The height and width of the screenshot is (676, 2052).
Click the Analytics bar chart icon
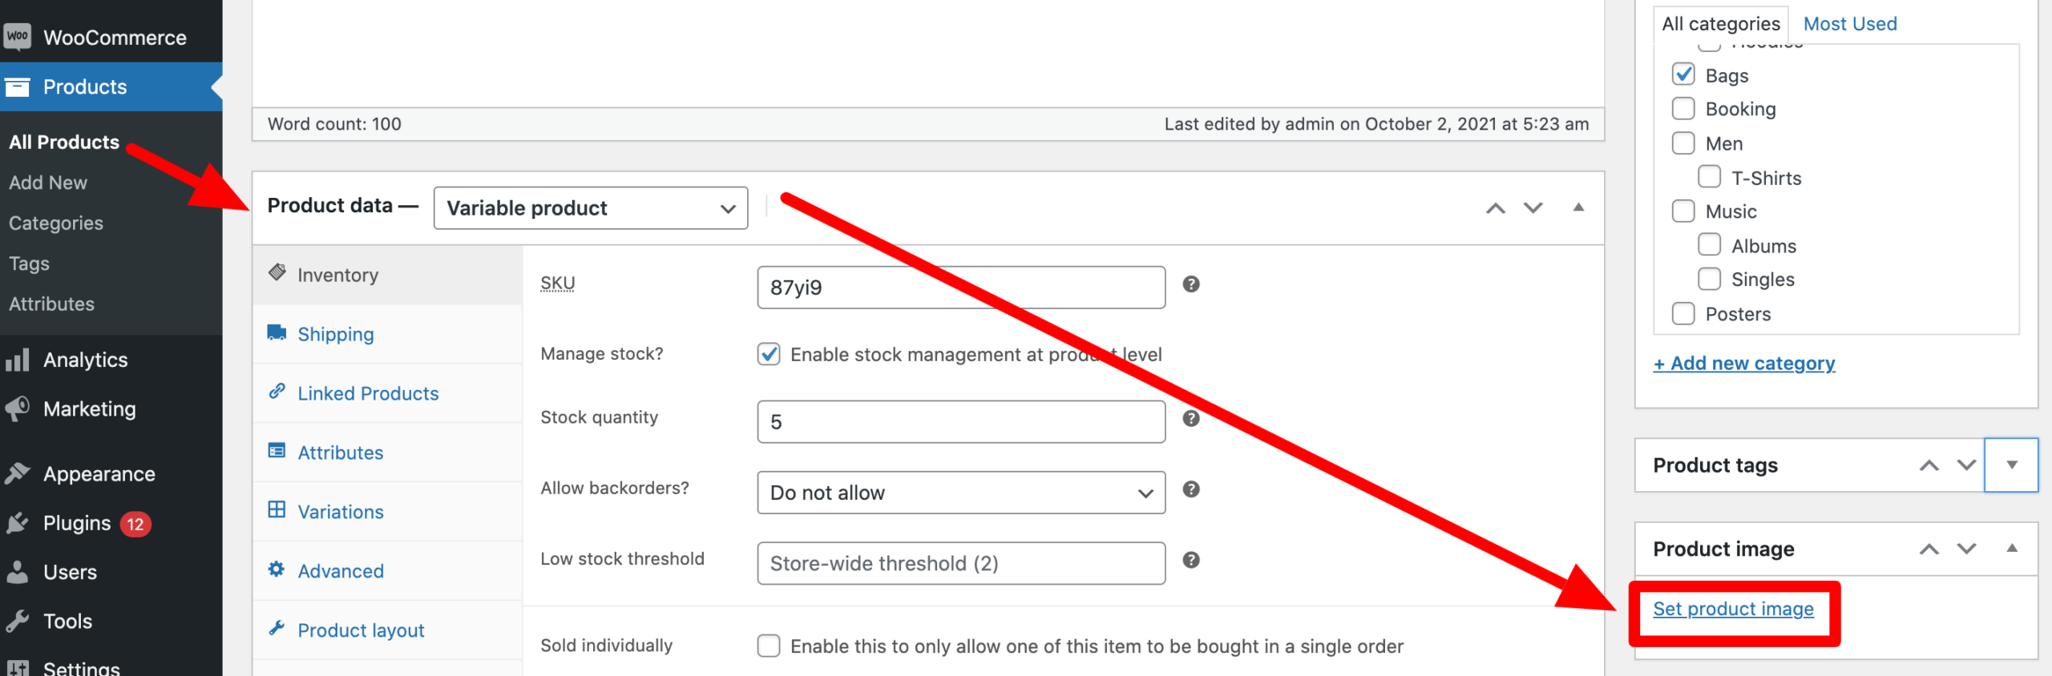[x=18, y=360]
